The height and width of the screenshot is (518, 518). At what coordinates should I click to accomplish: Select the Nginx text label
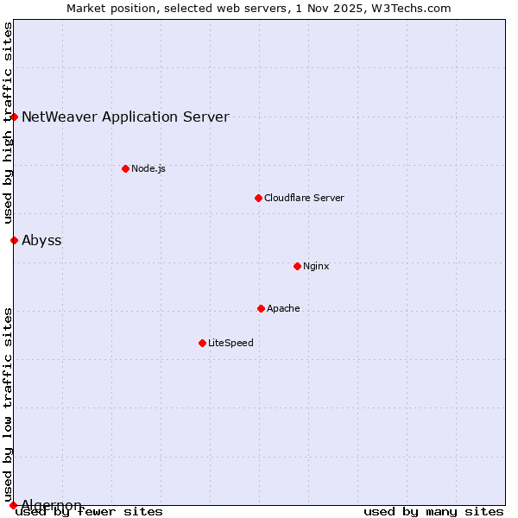(x=316, y=266)
